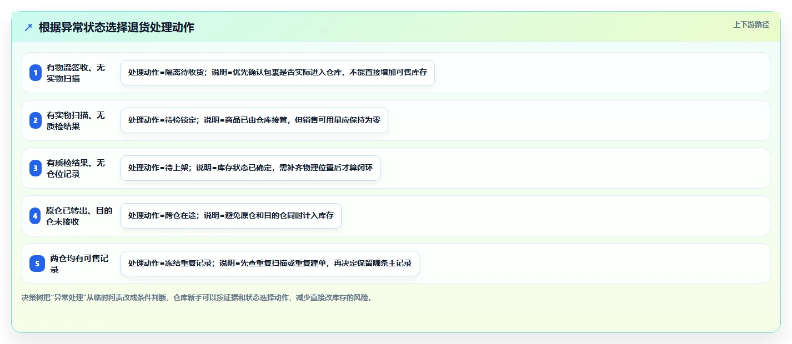Click the 上下游路径 link in the header
This screenshot has height=344, width=792.
coord(751,24)
